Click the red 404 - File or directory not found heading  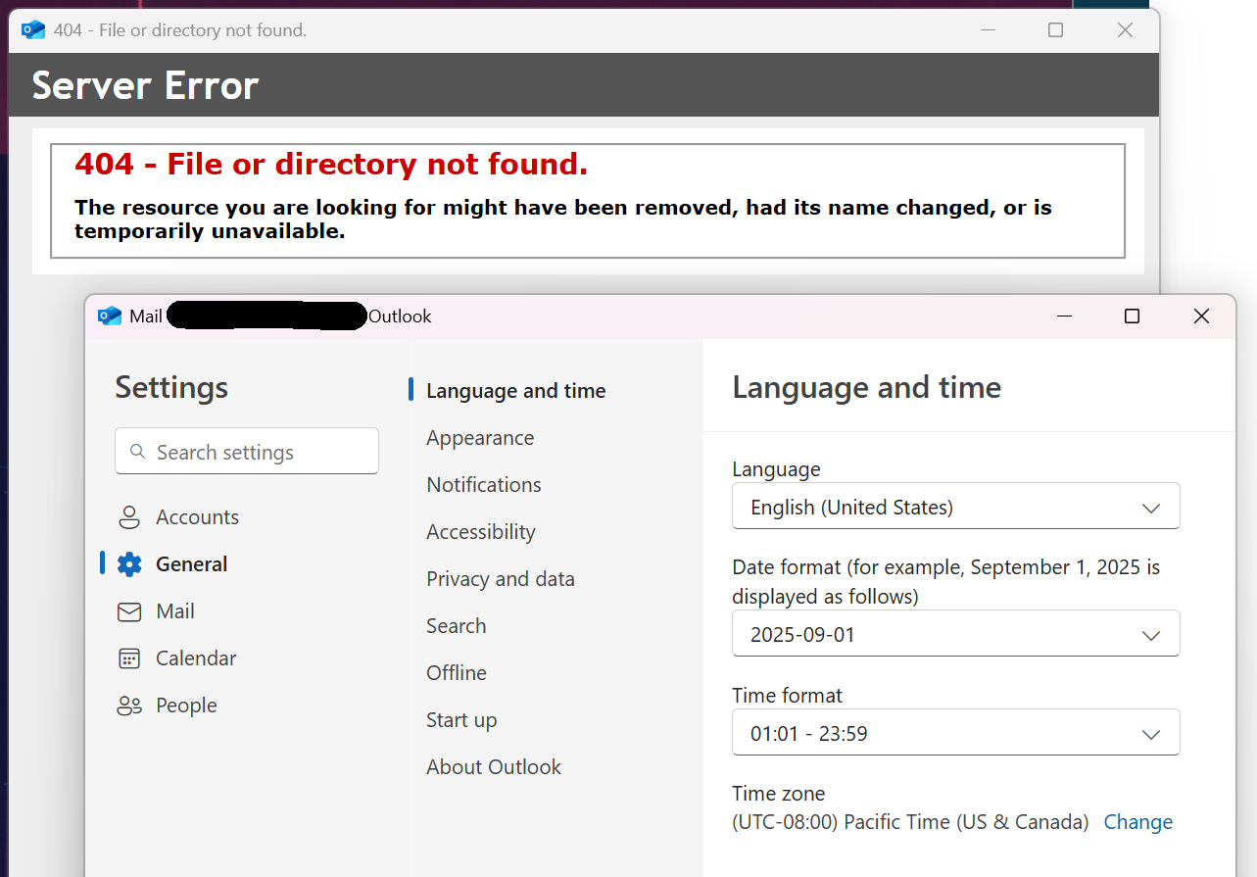point(331,165)
